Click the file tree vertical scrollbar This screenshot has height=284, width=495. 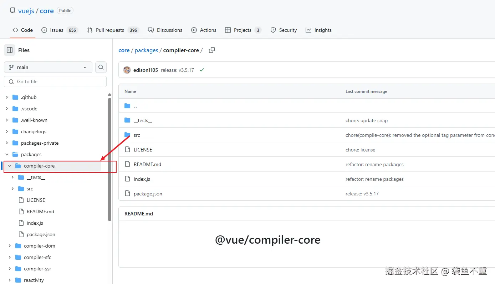[109, 159]
